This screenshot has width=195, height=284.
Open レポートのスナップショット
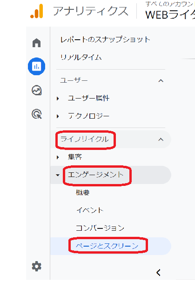coord(105,40)
